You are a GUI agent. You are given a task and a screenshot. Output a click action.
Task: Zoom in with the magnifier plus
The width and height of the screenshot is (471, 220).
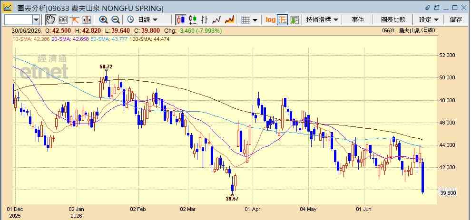pos(104,20)
